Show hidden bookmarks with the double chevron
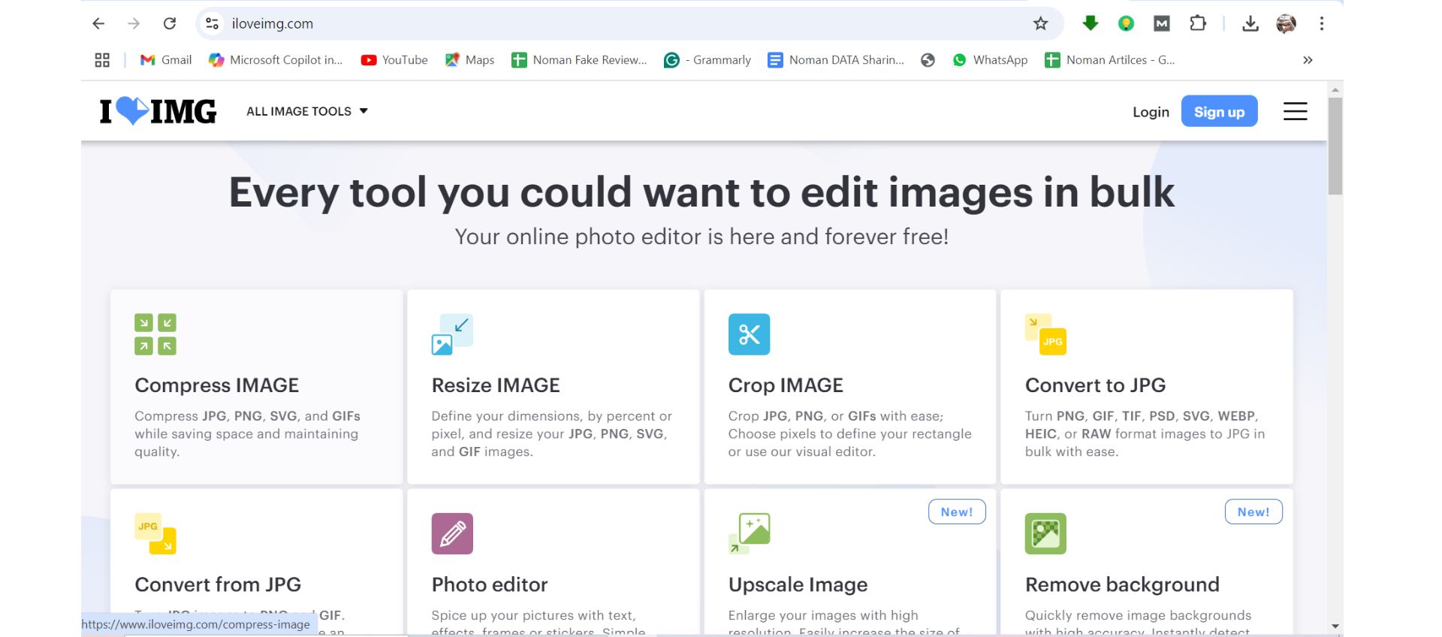 click(1308, 60)
